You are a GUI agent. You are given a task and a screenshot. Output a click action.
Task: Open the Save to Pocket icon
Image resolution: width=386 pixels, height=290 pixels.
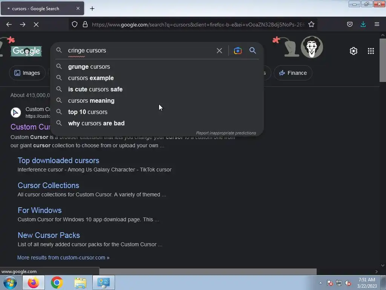[350, 24]
